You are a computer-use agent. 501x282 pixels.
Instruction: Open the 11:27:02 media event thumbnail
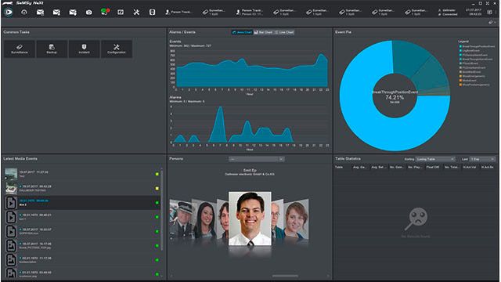(11, 174)
